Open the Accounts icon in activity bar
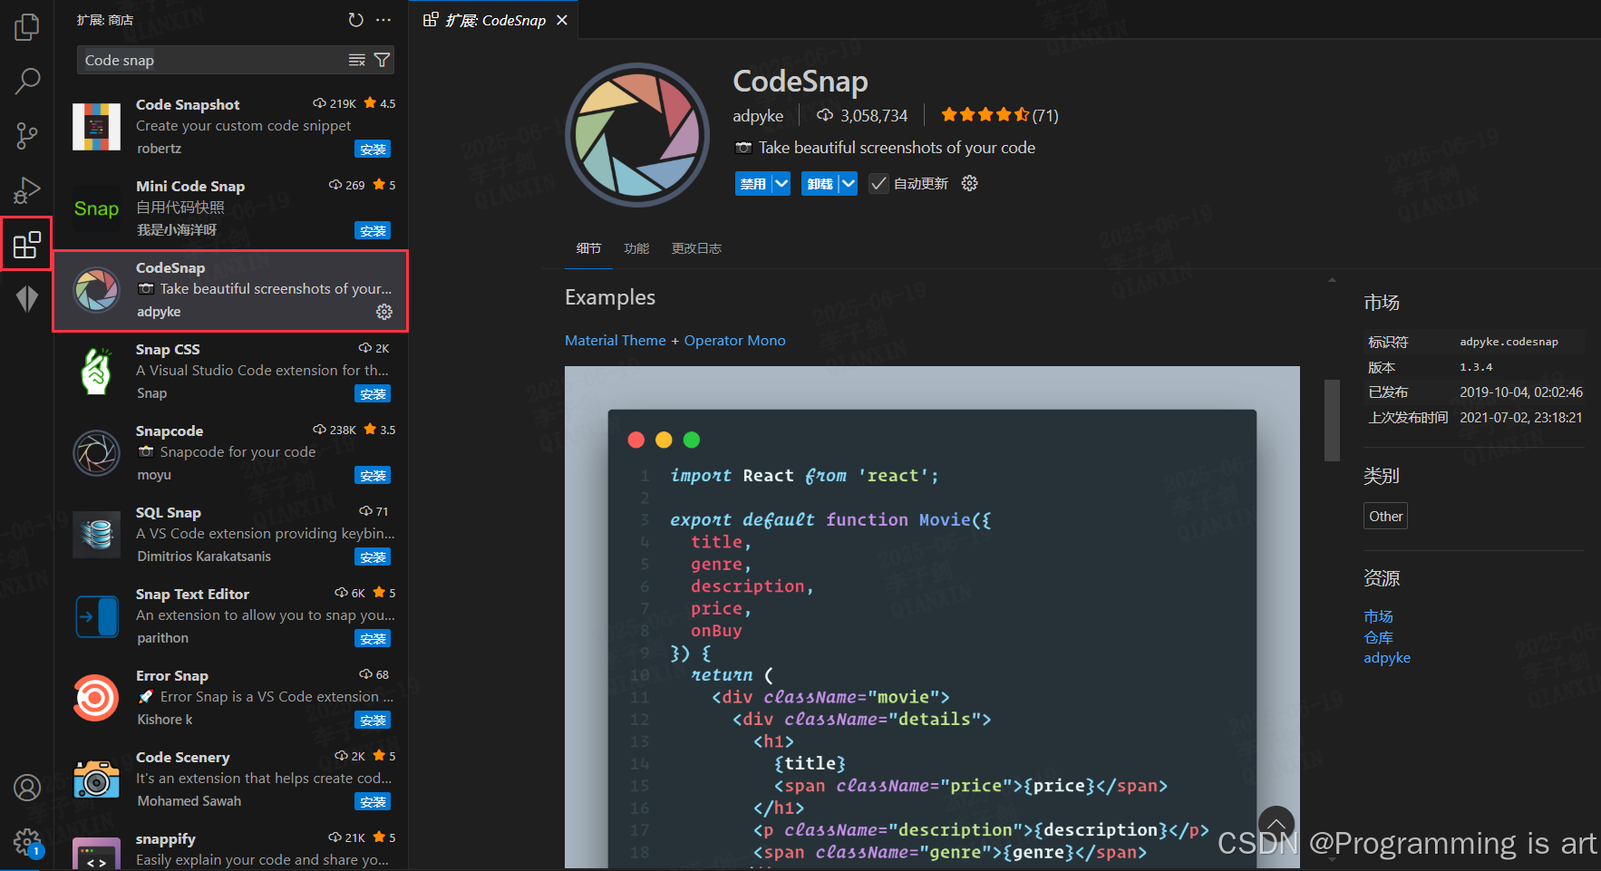1601x871 pixels. [27, 788]
